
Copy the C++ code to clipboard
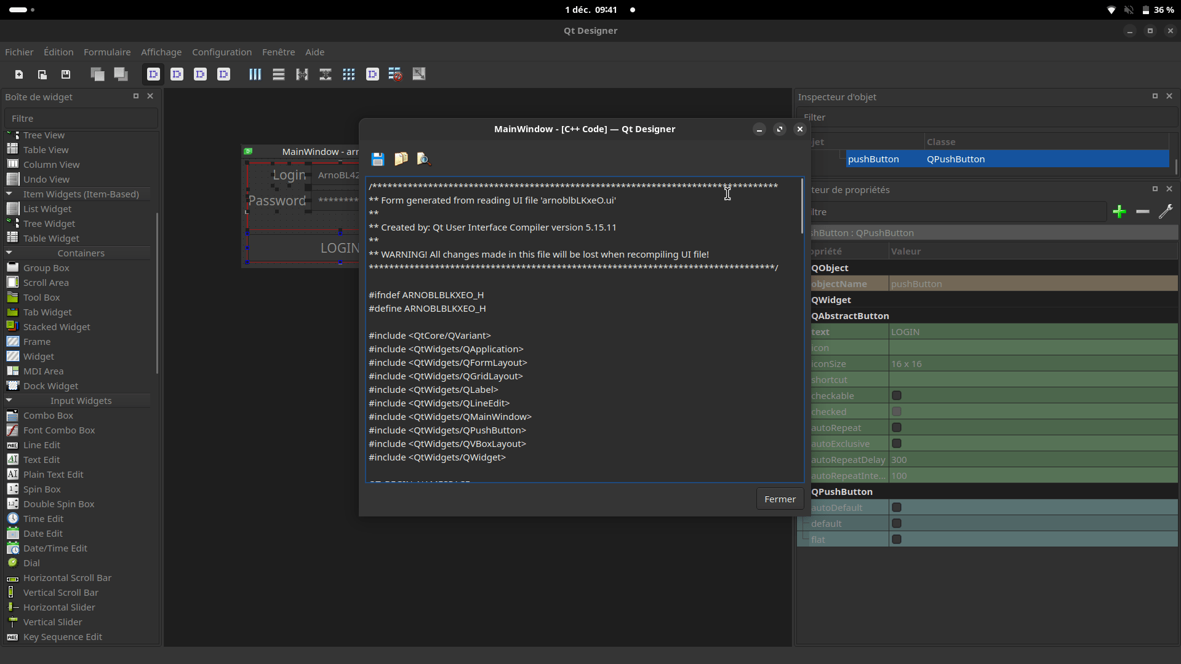click(x=401, y=159)
